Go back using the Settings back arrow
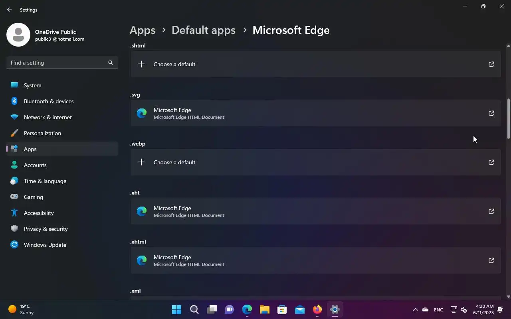511x319 pixels. click(10, 10)
